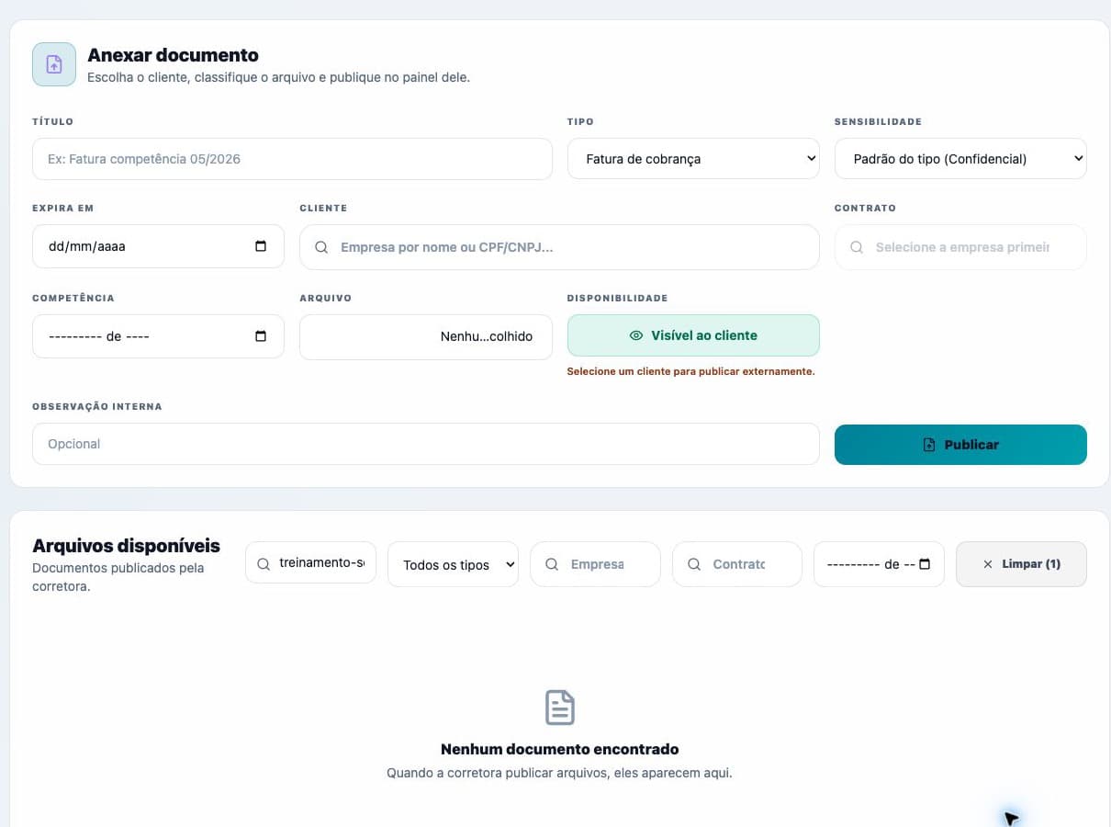Click the search icon in Contrato filter
This screenshot has height=827, width=1111.
pos(694,564)
